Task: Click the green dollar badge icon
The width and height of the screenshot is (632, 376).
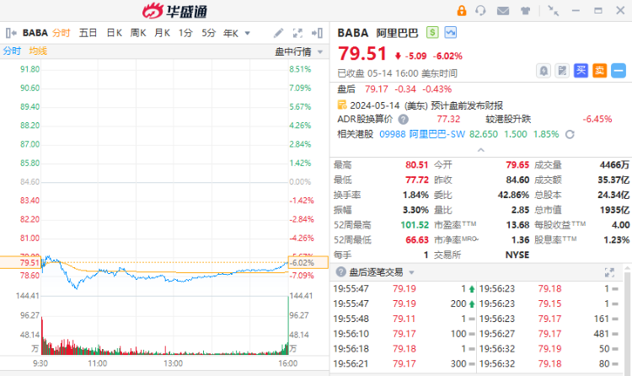Action: [x=432, y=32]
